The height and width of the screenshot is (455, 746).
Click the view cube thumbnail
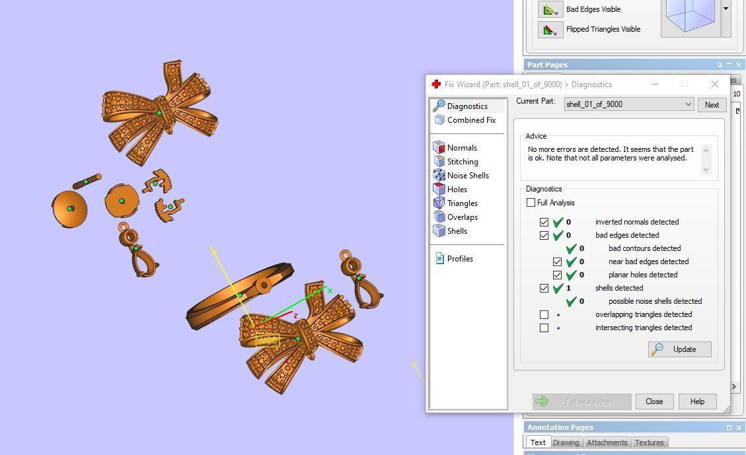point(690,17)
